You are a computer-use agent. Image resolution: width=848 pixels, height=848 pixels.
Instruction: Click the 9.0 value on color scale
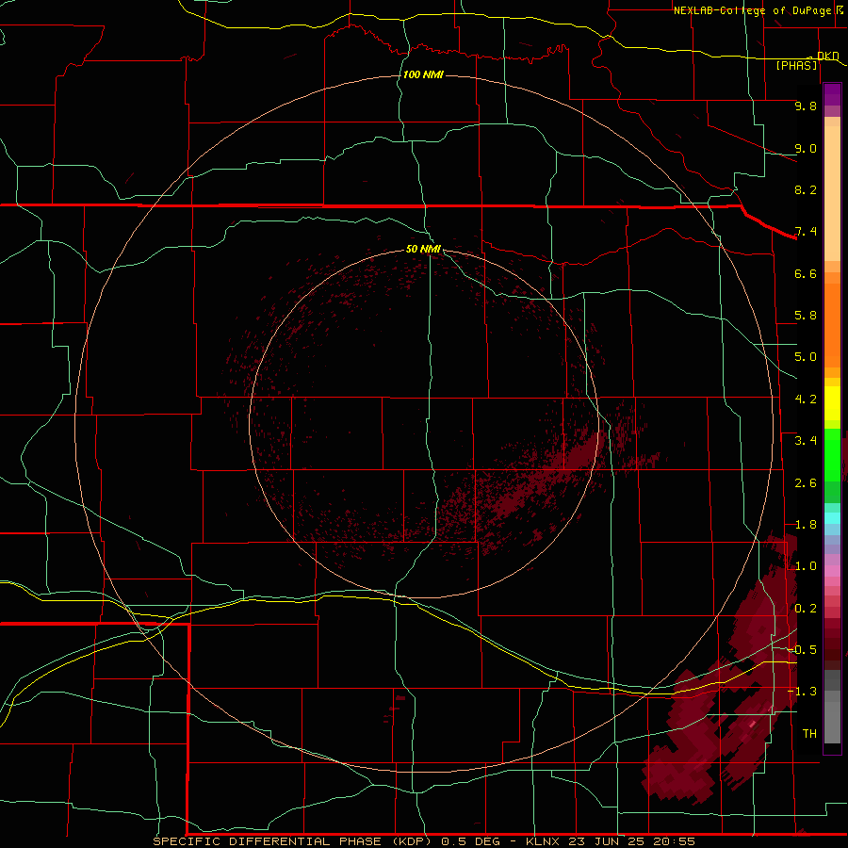806,148
